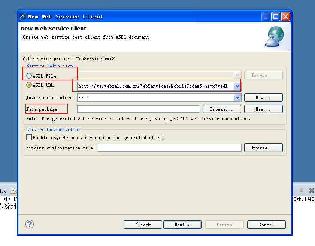This screenshot has height=246, width=315.
Task: Click New next to Java source folder
Action: click(264, 97)
